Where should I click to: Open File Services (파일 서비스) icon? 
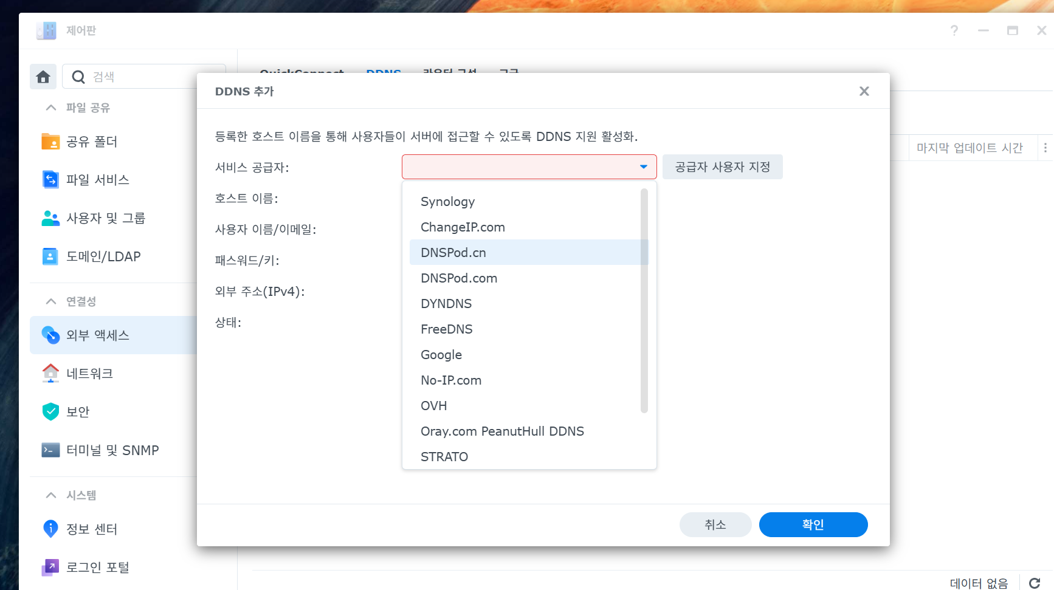coord(50,180)
